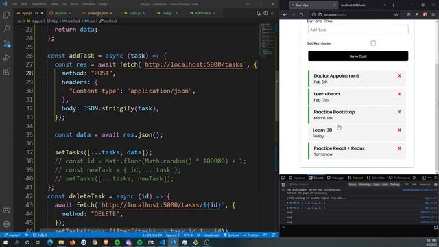This screenshot has width=439, height=247.
Task: Open the Network devtools tab
Action: tap(355, 178)
